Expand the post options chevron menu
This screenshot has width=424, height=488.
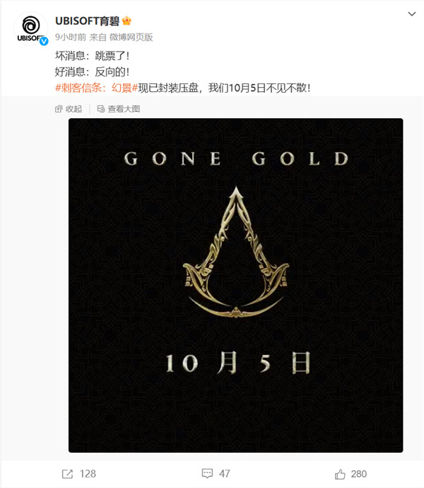click(x=412, y=14)
